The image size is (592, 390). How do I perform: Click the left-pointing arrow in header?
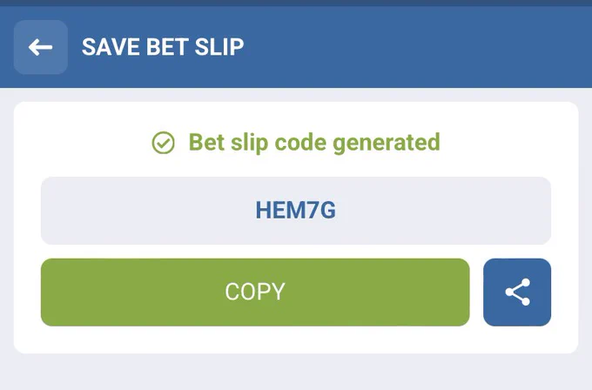point(40,47)
